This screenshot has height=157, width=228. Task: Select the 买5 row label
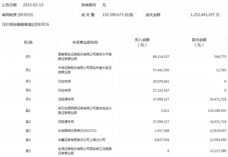(x=28, y=99)
